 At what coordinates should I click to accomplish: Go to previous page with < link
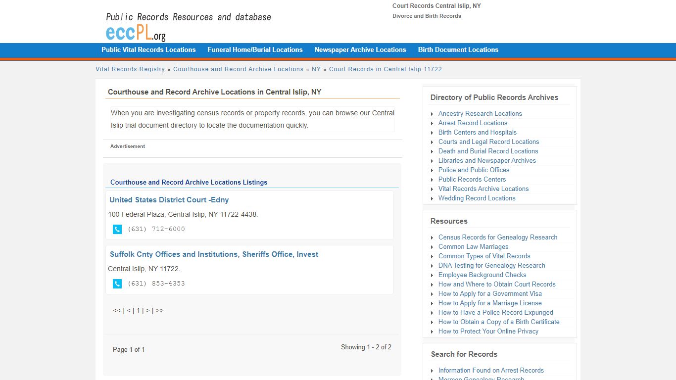pos(129,311)
